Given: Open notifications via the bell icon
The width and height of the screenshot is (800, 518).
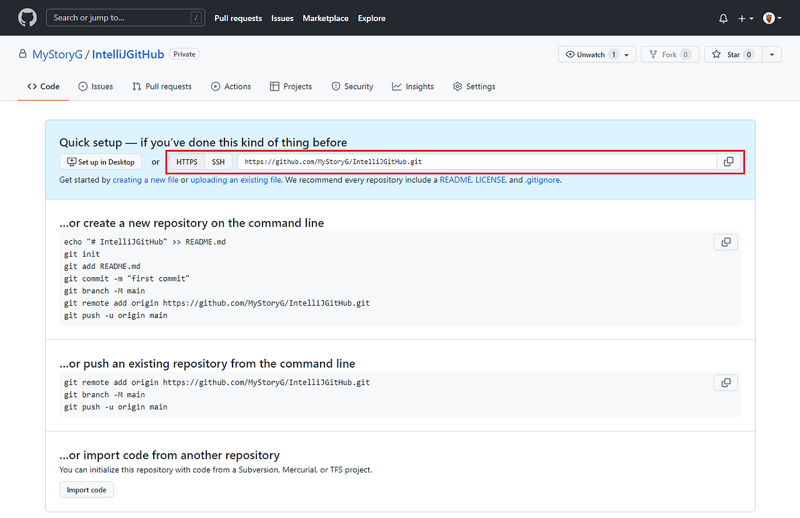Looking at the screenshot, I should 723,18.
